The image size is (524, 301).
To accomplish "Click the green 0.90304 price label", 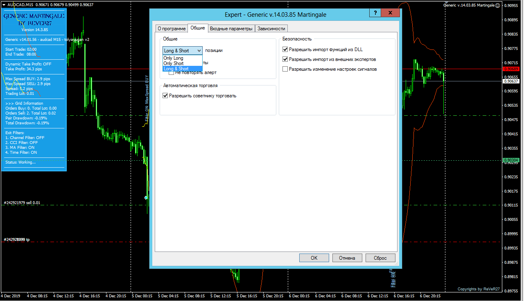I will (512, 160).
